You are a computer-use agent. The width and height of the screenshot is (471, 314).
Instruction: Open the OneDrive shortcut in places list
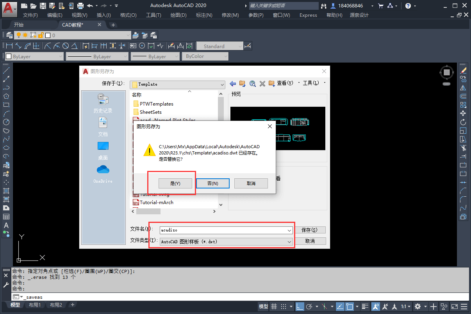[103, 174]
